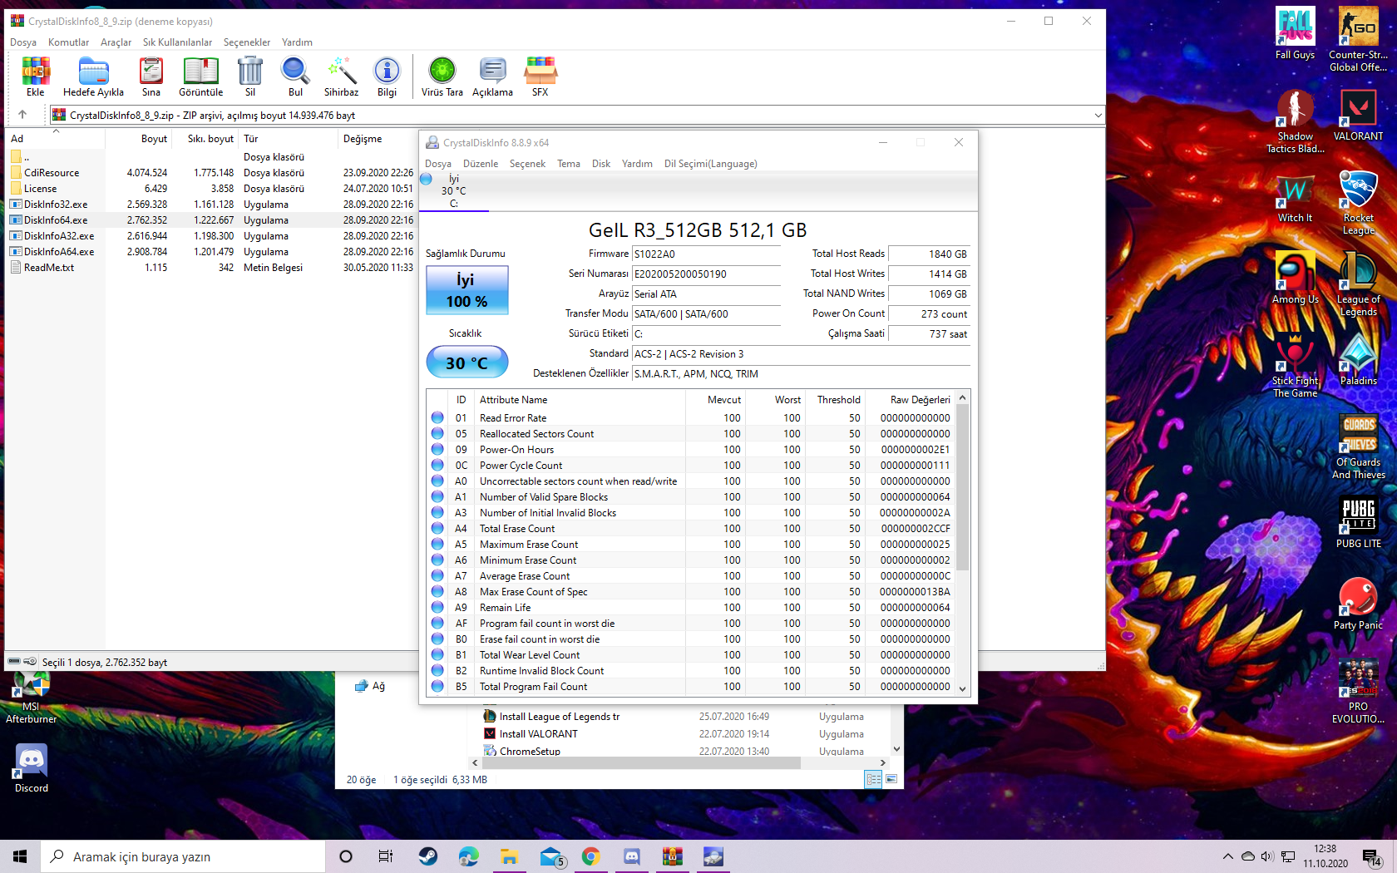Open Paladins desktop shortcut

click(1358, 359)
